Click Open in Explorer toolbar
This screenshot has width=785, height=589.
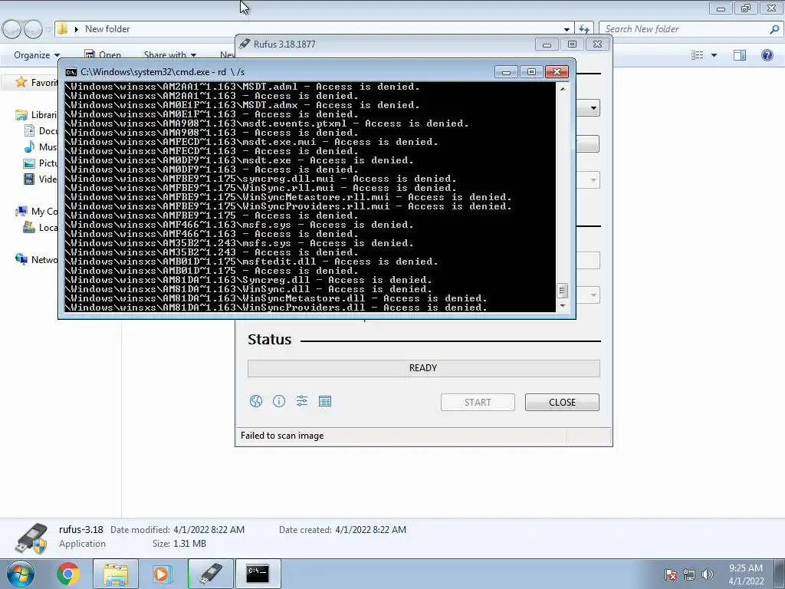pos(103,55)
